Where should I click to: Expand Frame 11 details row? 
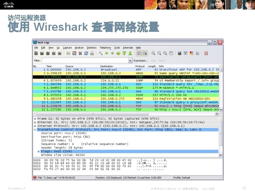35,118
